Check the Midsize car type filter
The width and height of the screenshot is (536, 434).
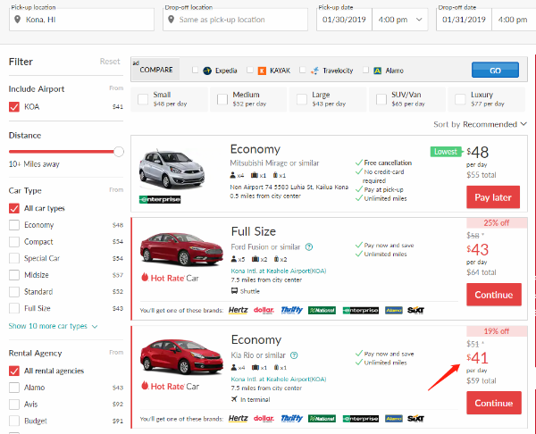click(14, 275)
